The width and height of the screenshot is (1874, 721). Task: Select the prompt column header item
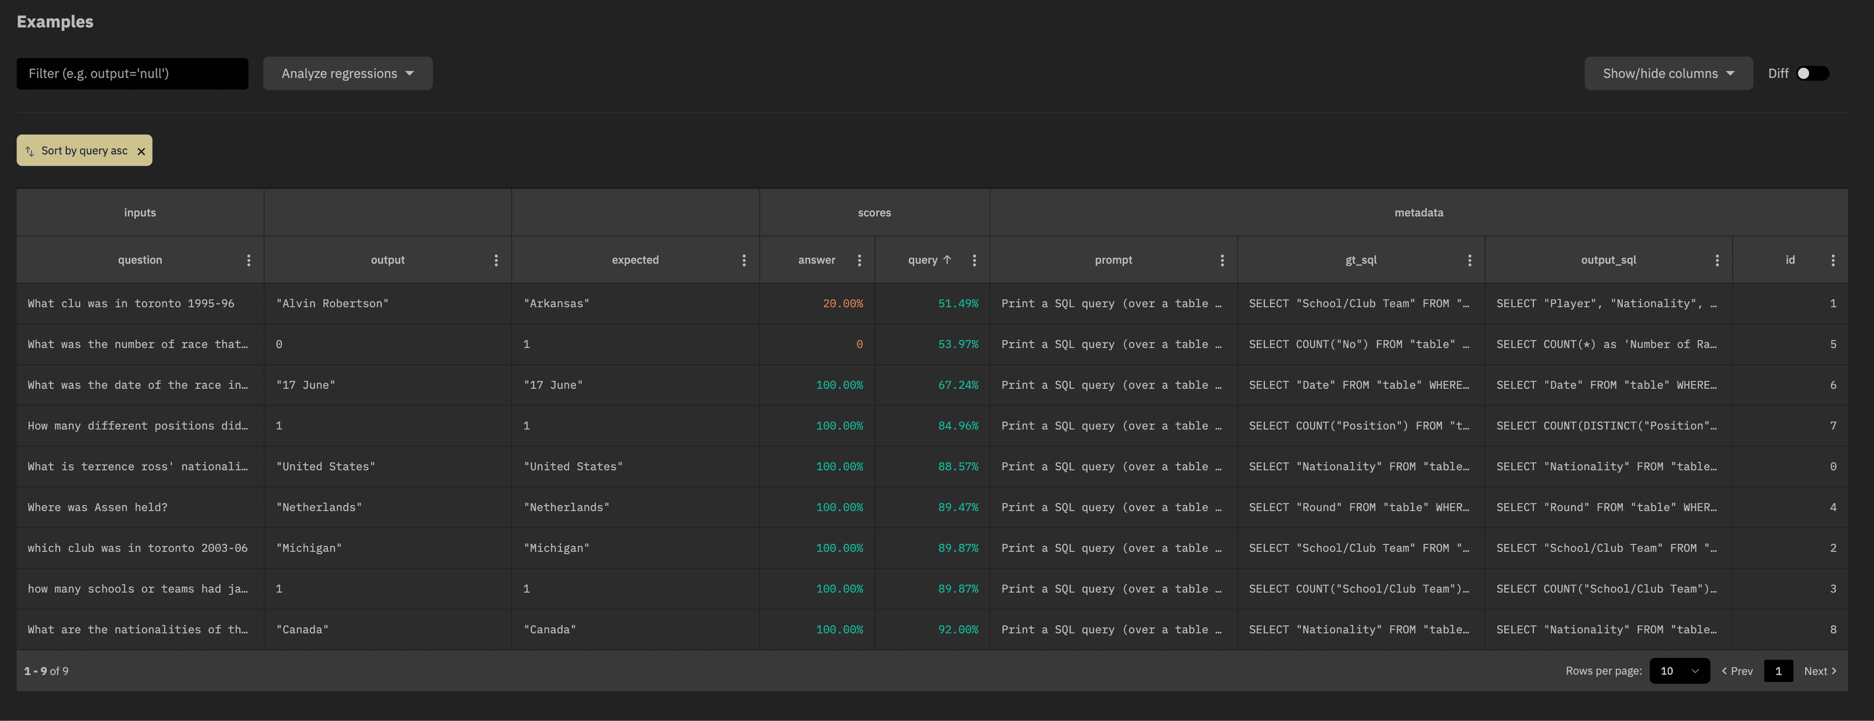(1114, 260)
